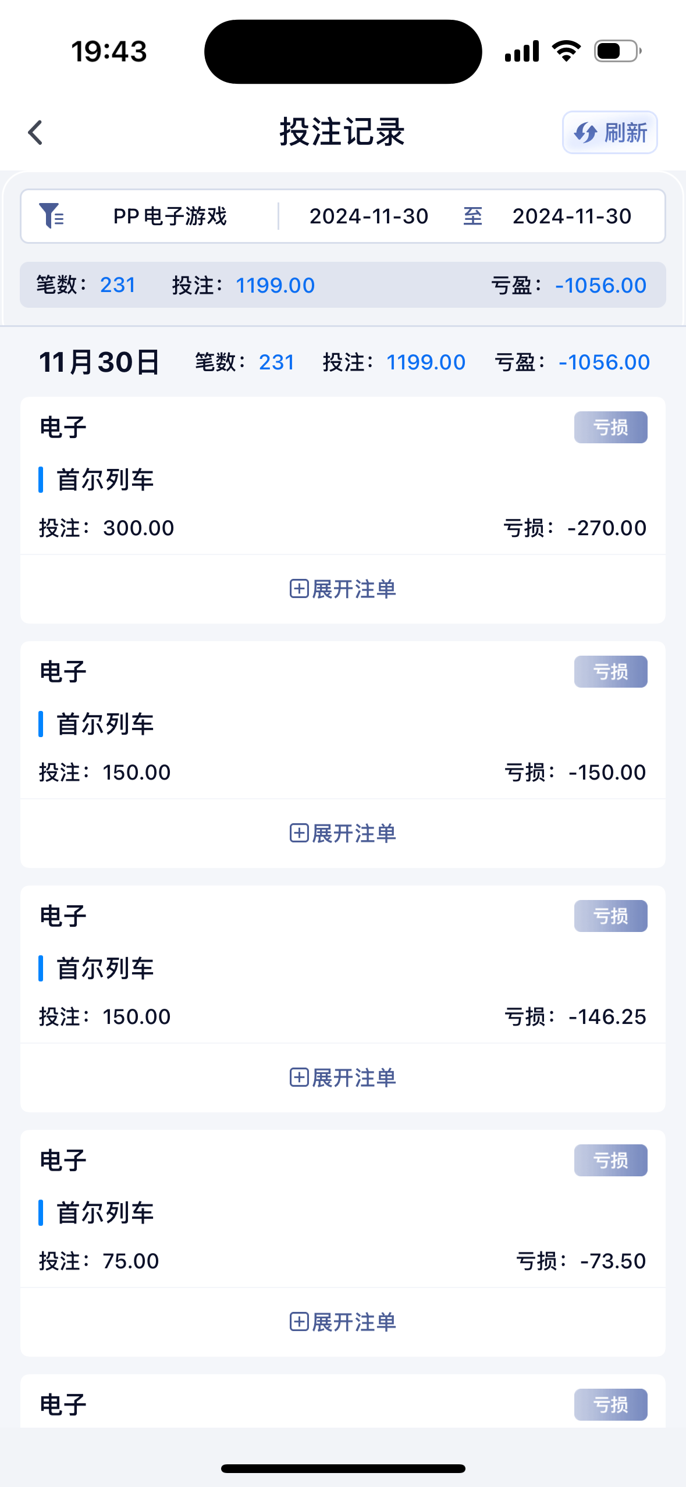Screen dimensions: 686x1487
Task: Click the refresh (刷新) button
Action: point(609,133)
